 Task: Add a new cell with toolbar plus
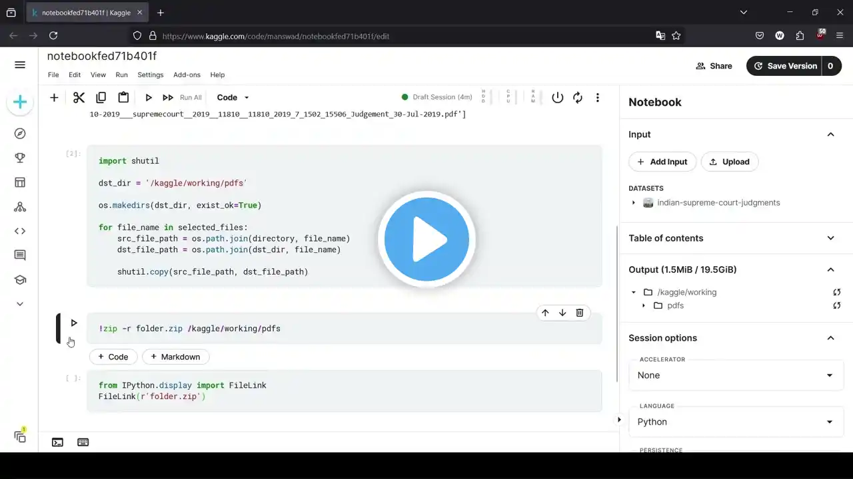[54, 98]
